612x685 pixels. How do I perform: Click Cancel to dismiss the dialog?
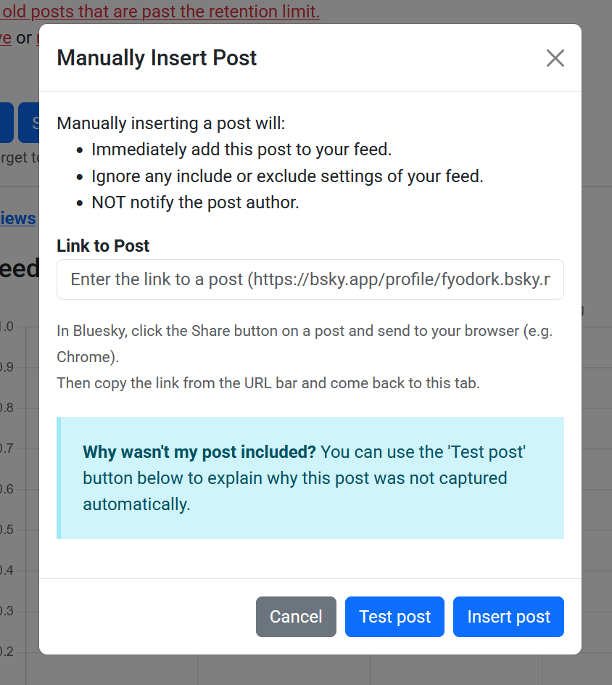pos(295,616)
